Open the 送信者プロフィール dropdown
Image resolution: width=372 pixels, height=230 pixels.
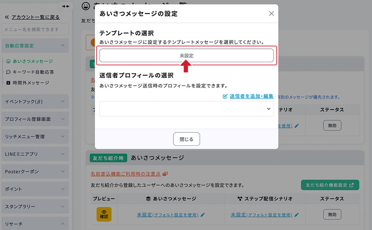pos(186,108)
